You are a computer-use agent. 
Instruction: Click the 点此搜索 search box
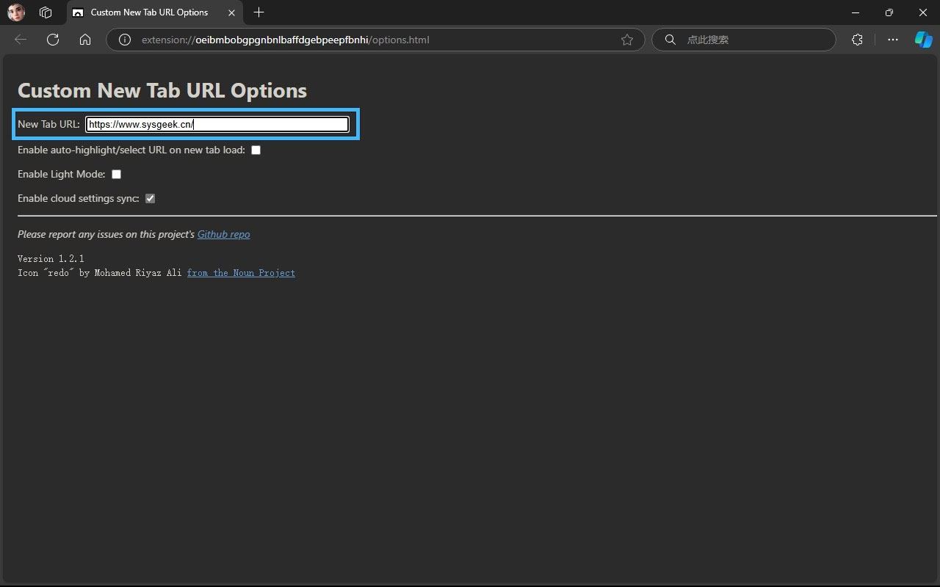(744, 40)
